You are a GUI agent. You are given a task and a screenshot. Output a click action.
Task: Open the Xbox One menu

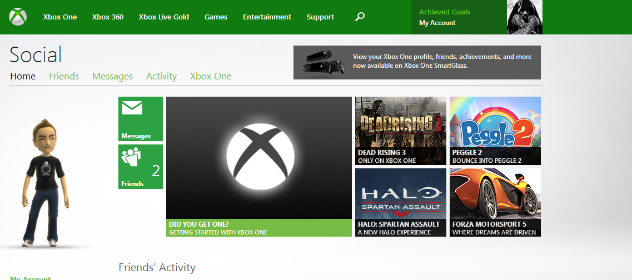coord(60,17)
